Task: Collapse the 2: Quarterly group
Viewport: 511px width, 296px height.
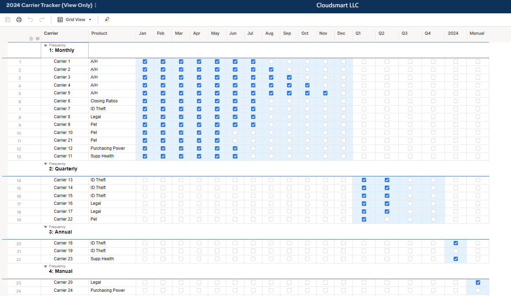Action: (46, 164)
